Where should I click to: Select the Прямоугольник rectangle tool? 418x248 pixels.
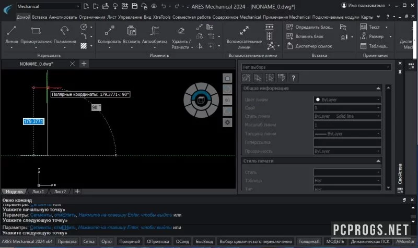tap(36, 35)
